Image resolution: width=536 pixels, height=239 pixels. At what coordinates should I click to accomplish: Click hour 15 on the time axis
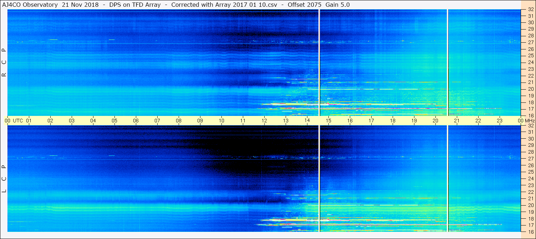(x=328, y=121)
